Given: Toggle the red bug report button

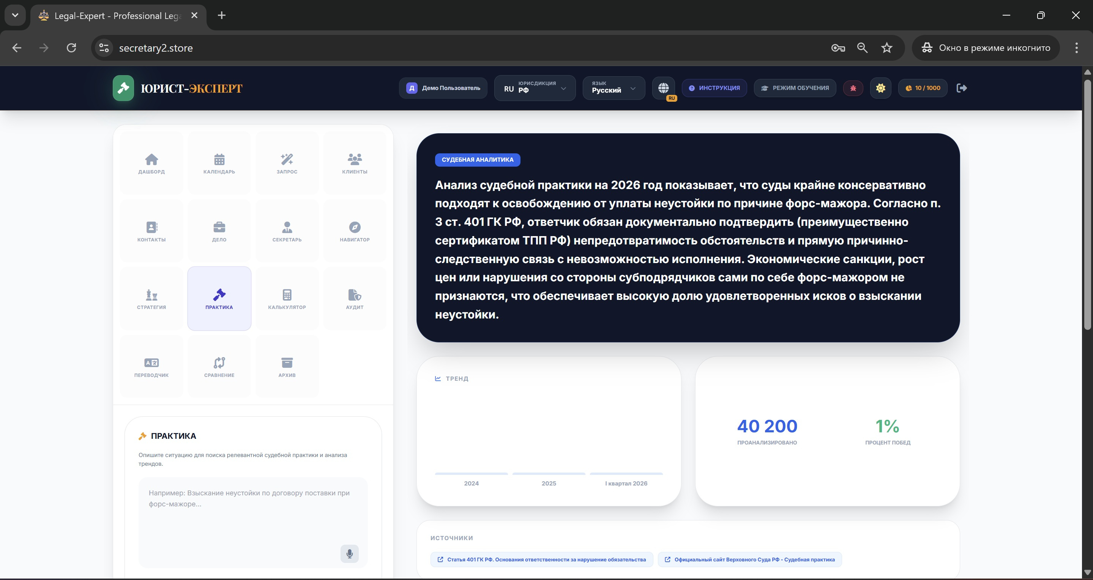Looking at the screenshot, I should click(x=853, y=88).
